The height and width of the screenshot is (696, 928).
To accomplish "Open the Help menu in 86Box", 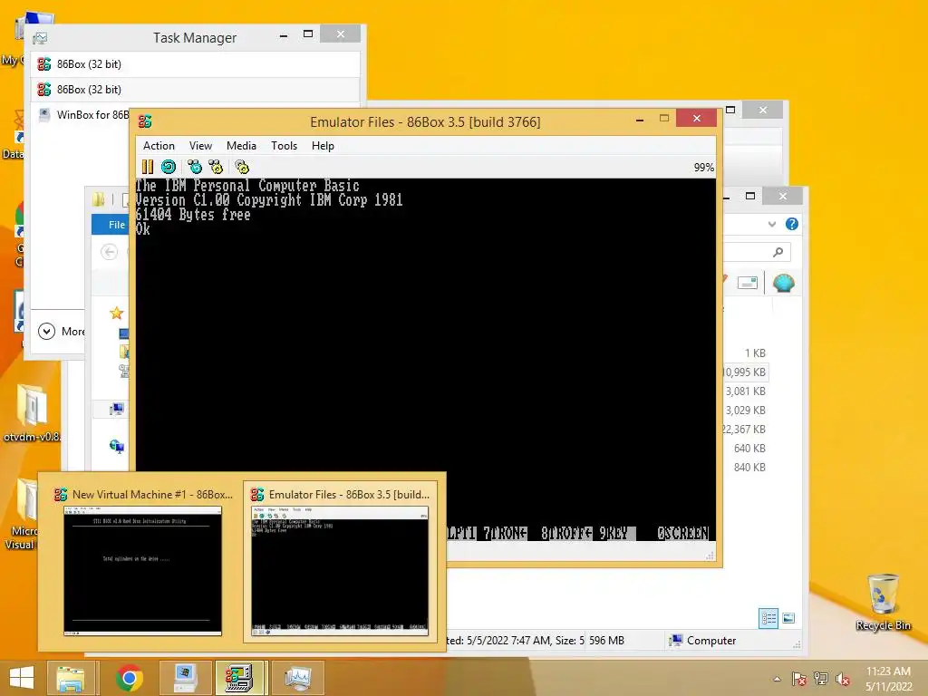I will pos(324,146).
